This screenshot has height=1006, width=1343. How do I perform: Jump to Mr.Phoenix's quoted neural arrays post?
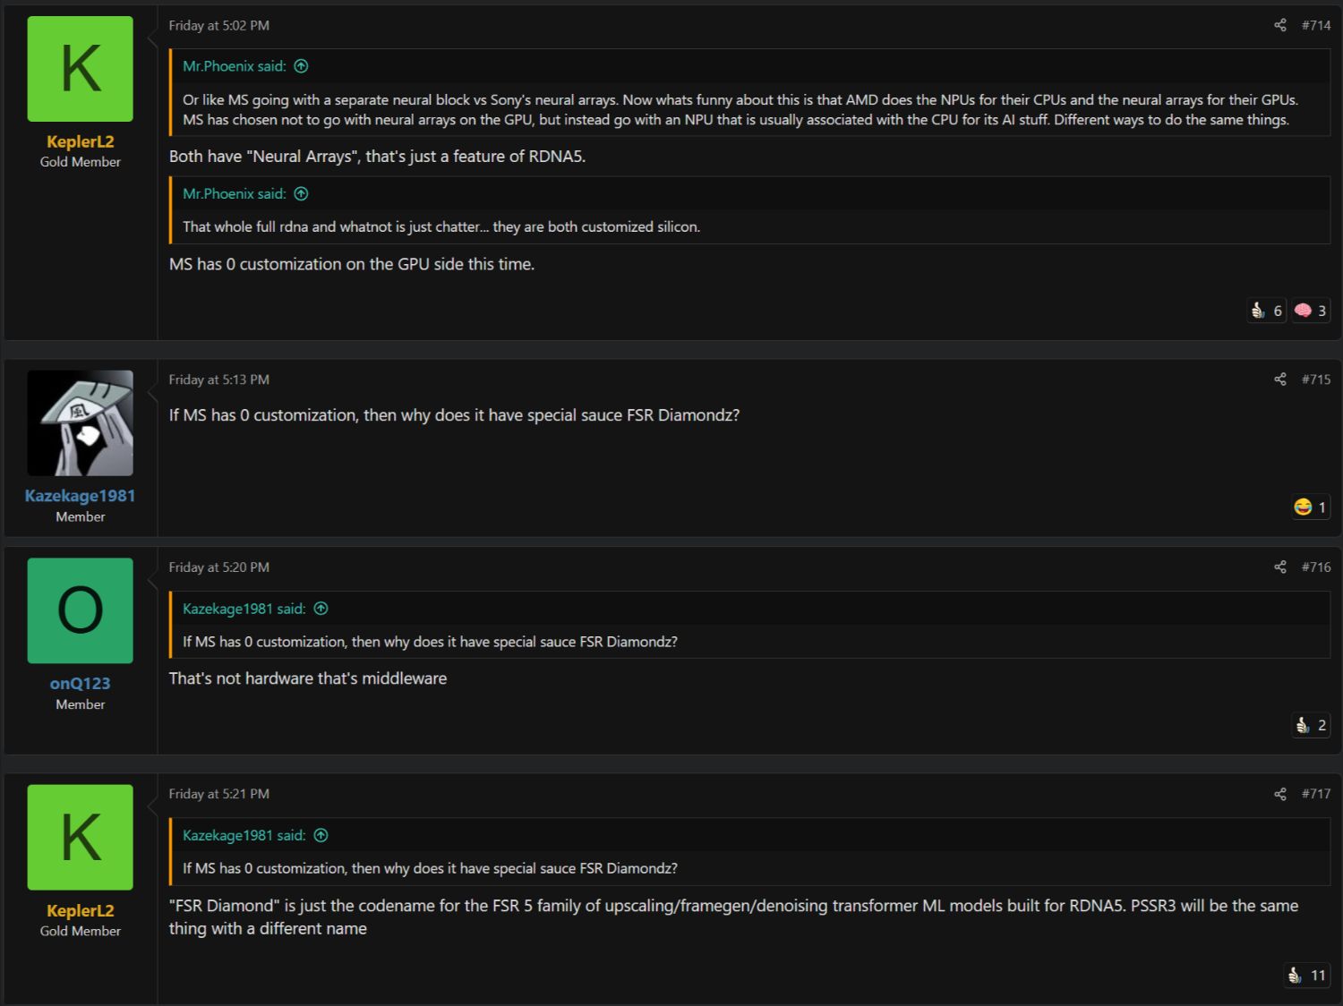(301, 66)
